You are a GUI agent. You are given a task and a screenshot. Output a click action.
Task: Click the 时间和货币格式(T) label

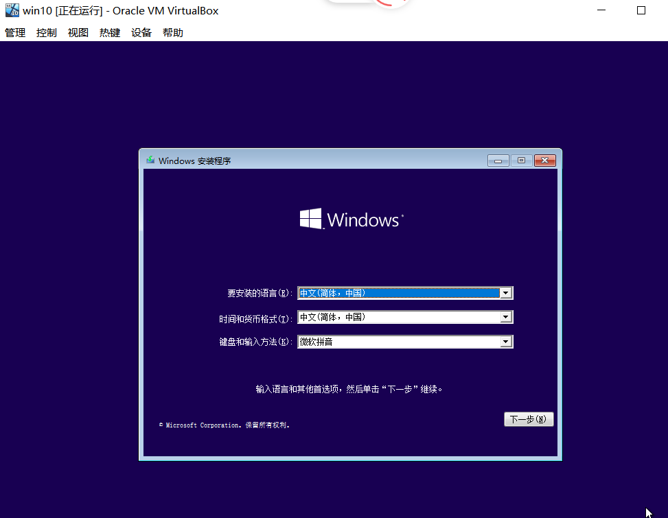pos(255,319)
